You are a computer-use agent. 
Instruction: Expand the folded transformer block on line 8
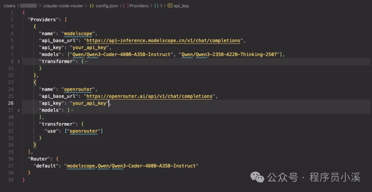tap(19, 62)
